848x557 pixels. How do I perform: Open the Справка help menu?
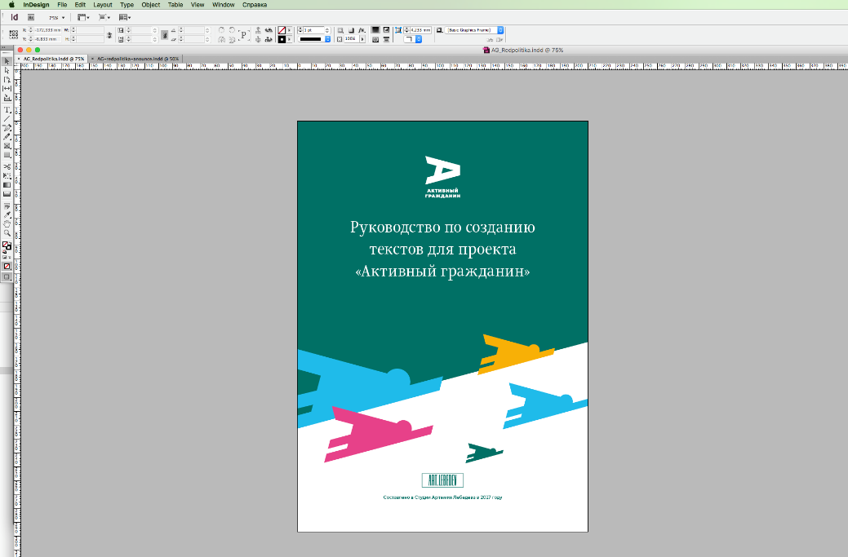255,4
